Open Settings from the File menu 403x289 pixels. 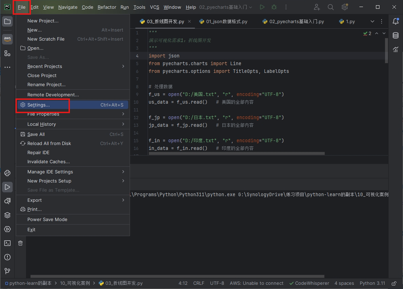tap(39, 105)
